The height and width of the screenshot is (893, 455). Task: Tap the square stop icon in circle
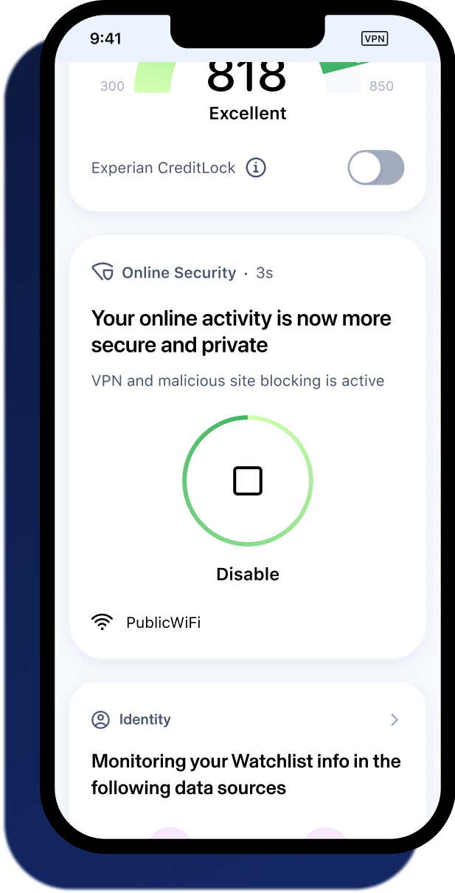(248, 481)
